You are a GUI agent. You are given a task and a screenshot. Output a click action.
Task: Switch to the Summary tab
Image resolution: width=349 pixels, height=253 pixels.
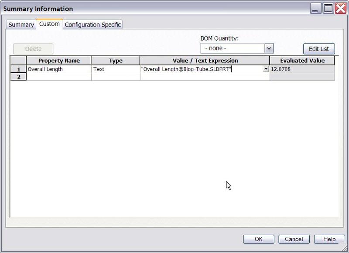(21, 25)
